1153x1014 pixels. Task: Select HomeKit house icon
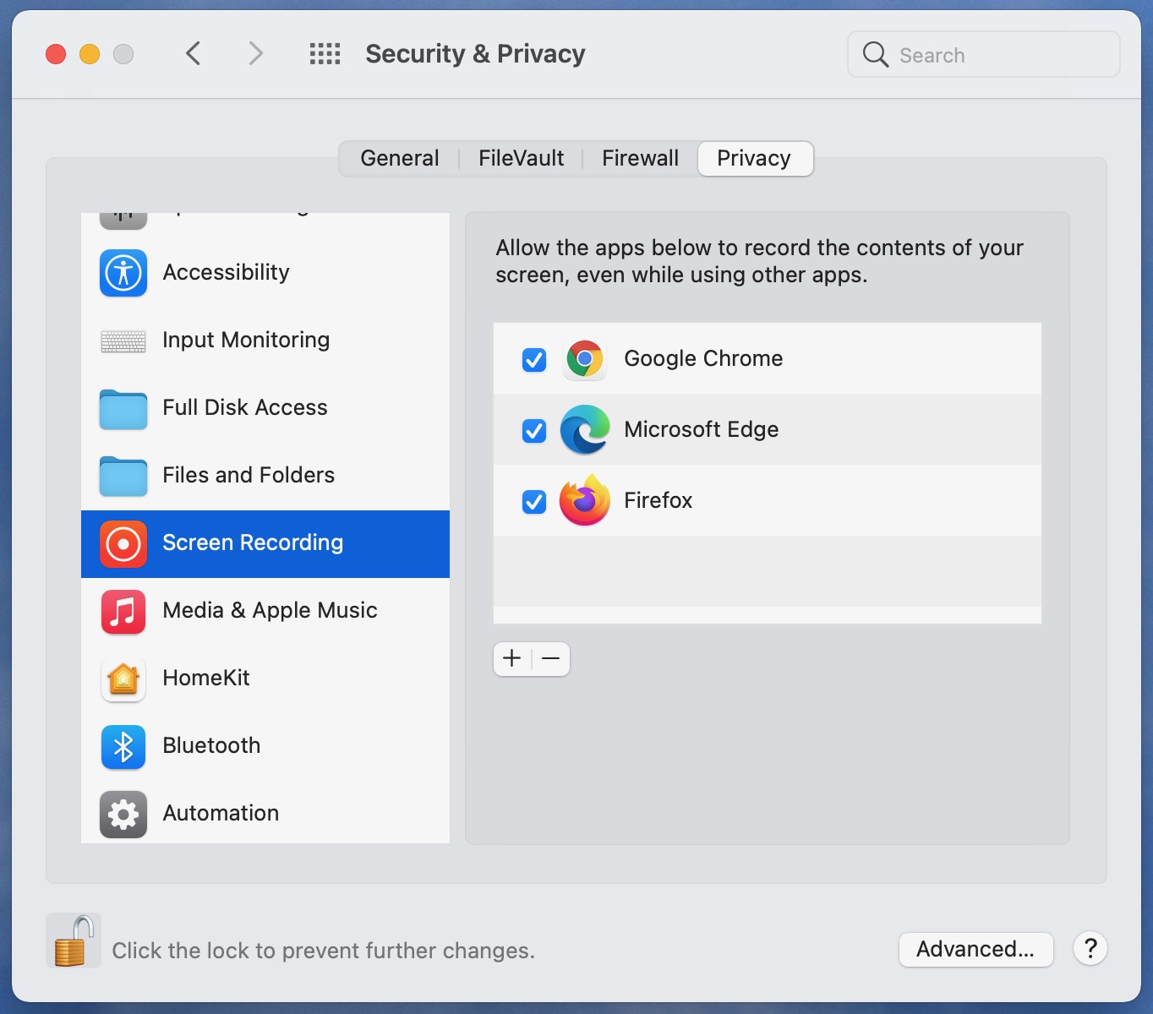(x=123, y=679)
